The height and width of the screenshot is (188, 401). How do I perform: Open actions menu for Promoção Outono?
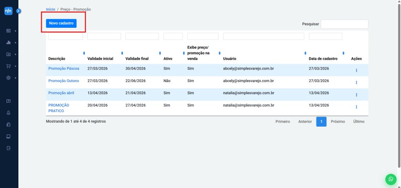(x=356, y=82)
